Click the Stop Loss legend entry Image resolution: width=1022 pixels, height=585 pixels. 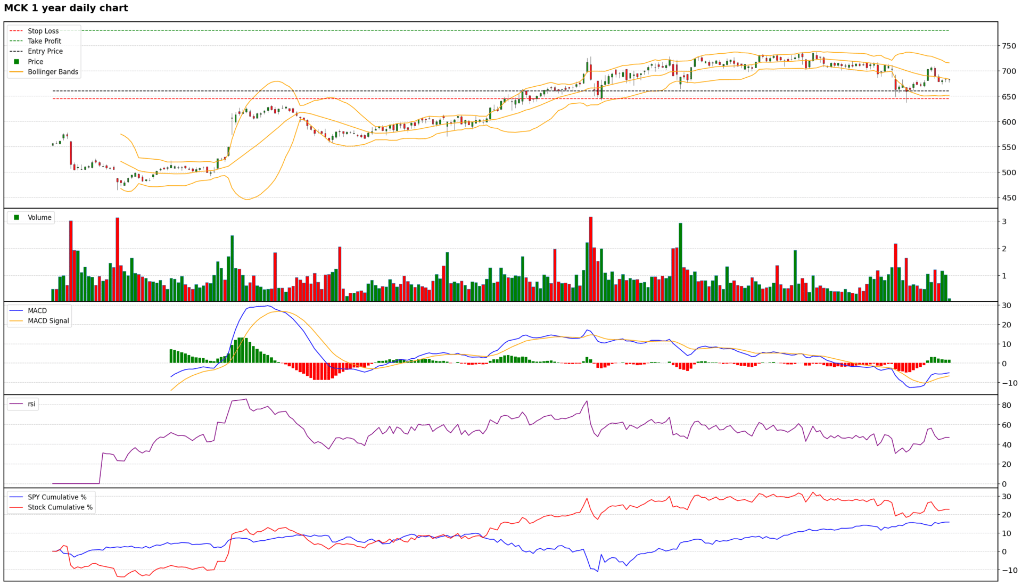[43, 31]
